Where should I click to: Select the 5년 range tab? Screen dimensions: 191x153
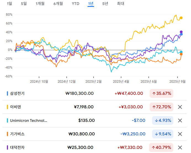pyautogui.click(x=105, y=4)
